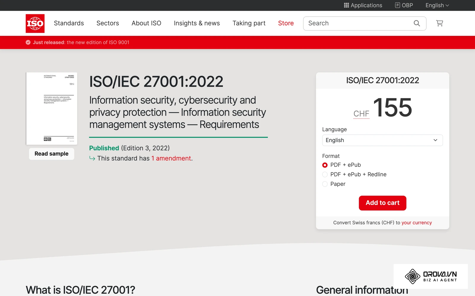This screenshot has width=475, height=296.
Task: Open the Sectors menu
Action: tap(108, 23)
